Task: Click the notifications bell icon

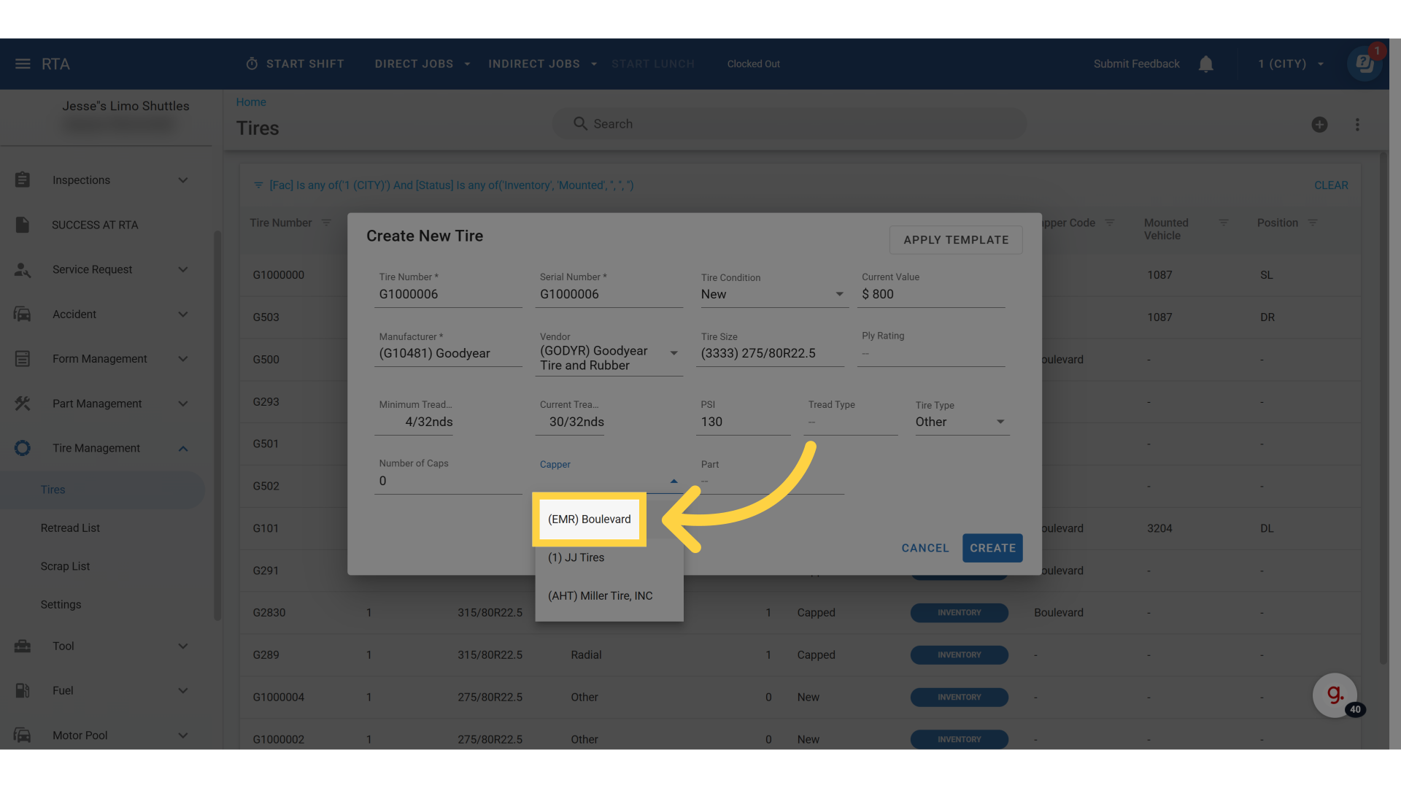Action: click(x=1205, y=64)
